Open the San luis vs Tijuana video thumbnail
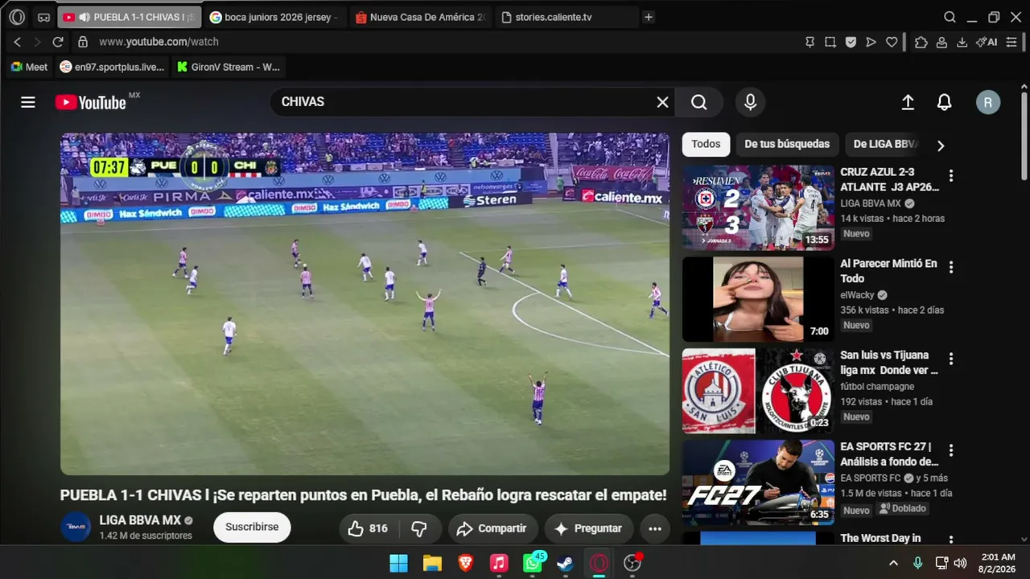This screenshot has width=1030, height=579. [758, 391]
